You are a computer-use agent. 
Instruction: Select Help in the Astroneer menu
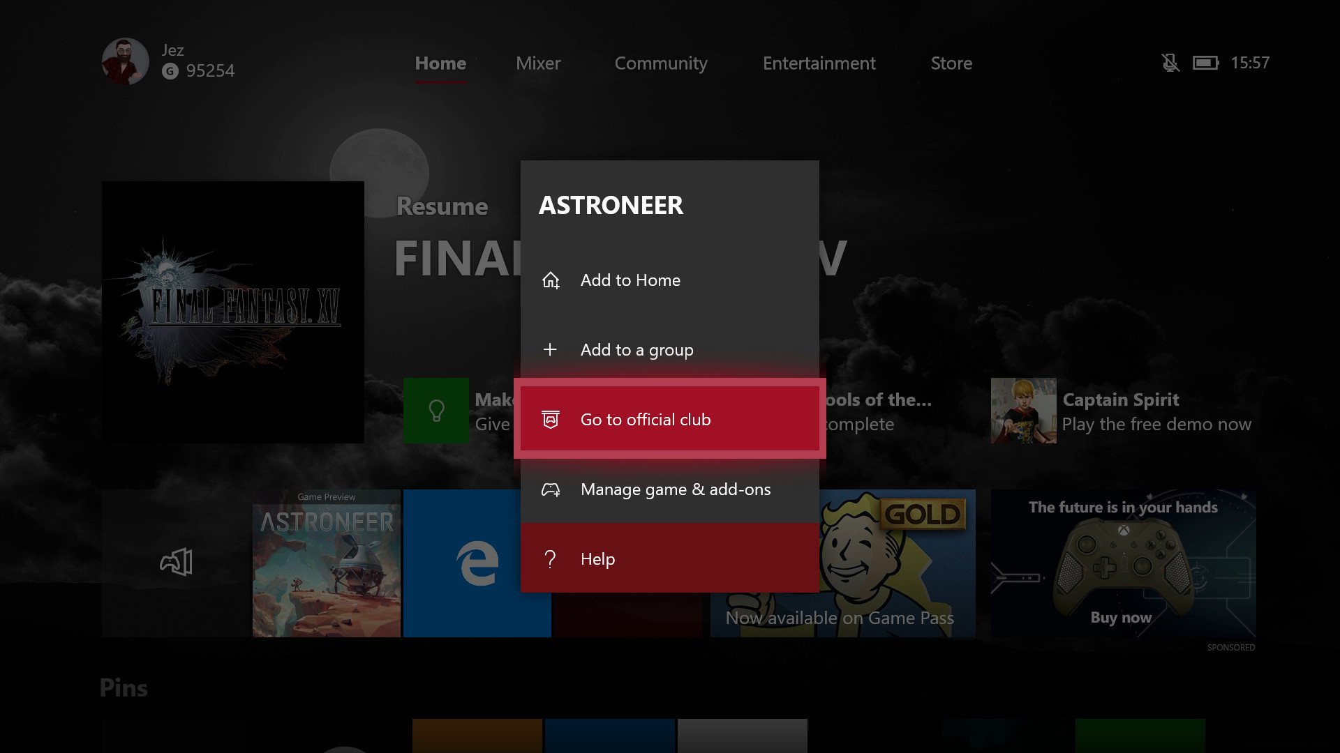point(670,558)
